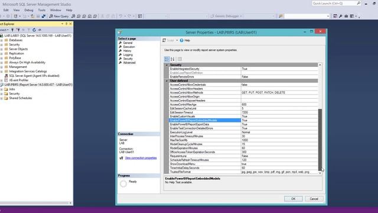This screenshot has height=213, width=378.
Task: Select Always On High Availability node
Action: (x=27, y=62)
